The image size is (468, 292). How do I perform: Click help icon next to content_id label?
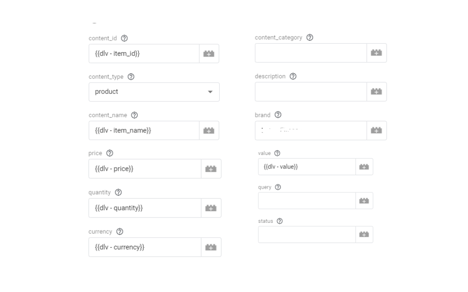(124, 38)
